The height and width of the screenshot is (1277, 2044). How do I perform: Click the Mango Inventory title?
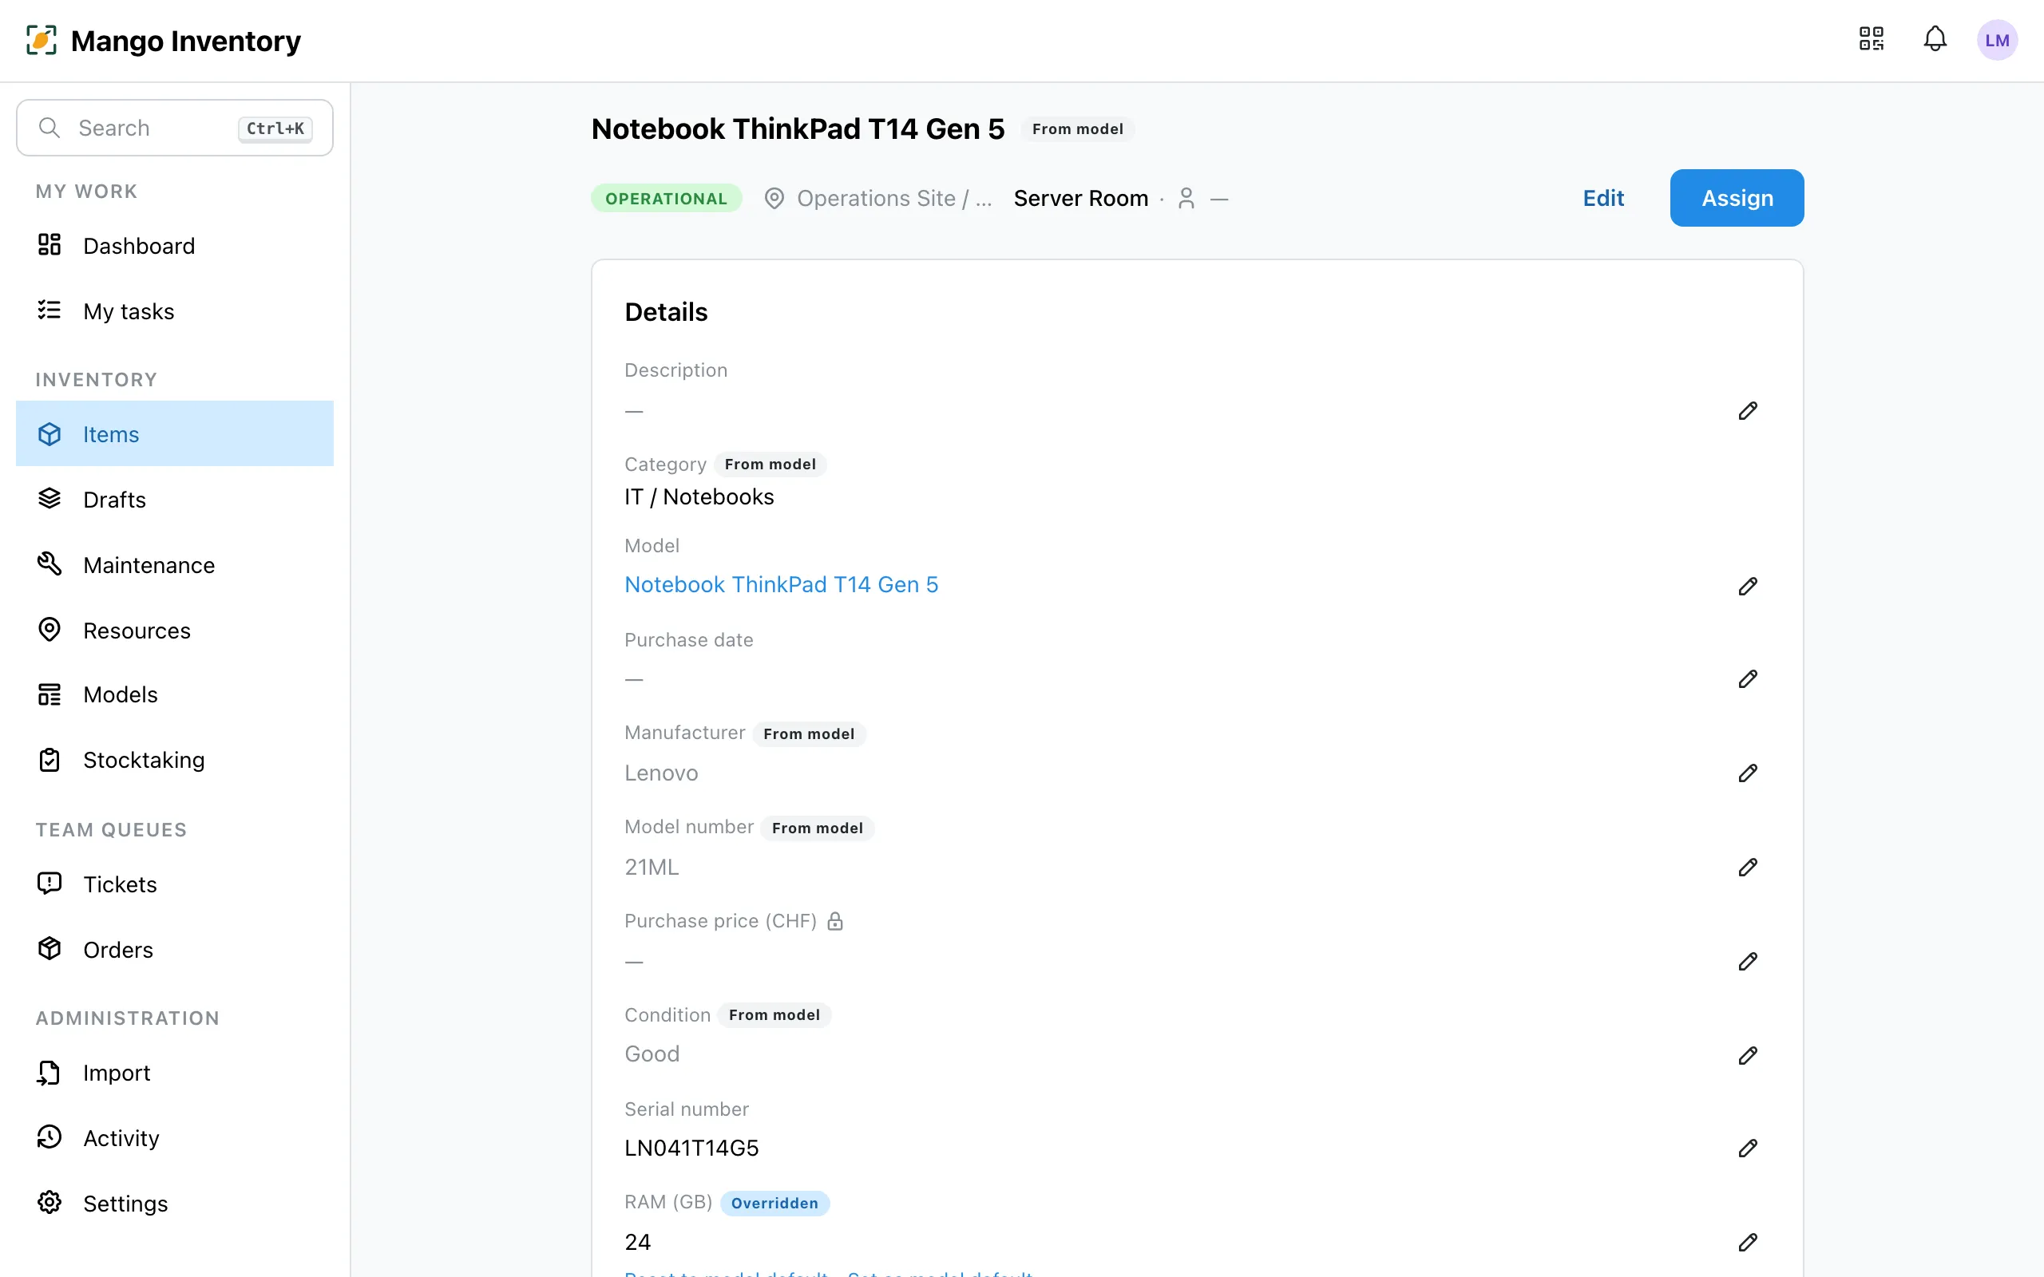[186, 41]
